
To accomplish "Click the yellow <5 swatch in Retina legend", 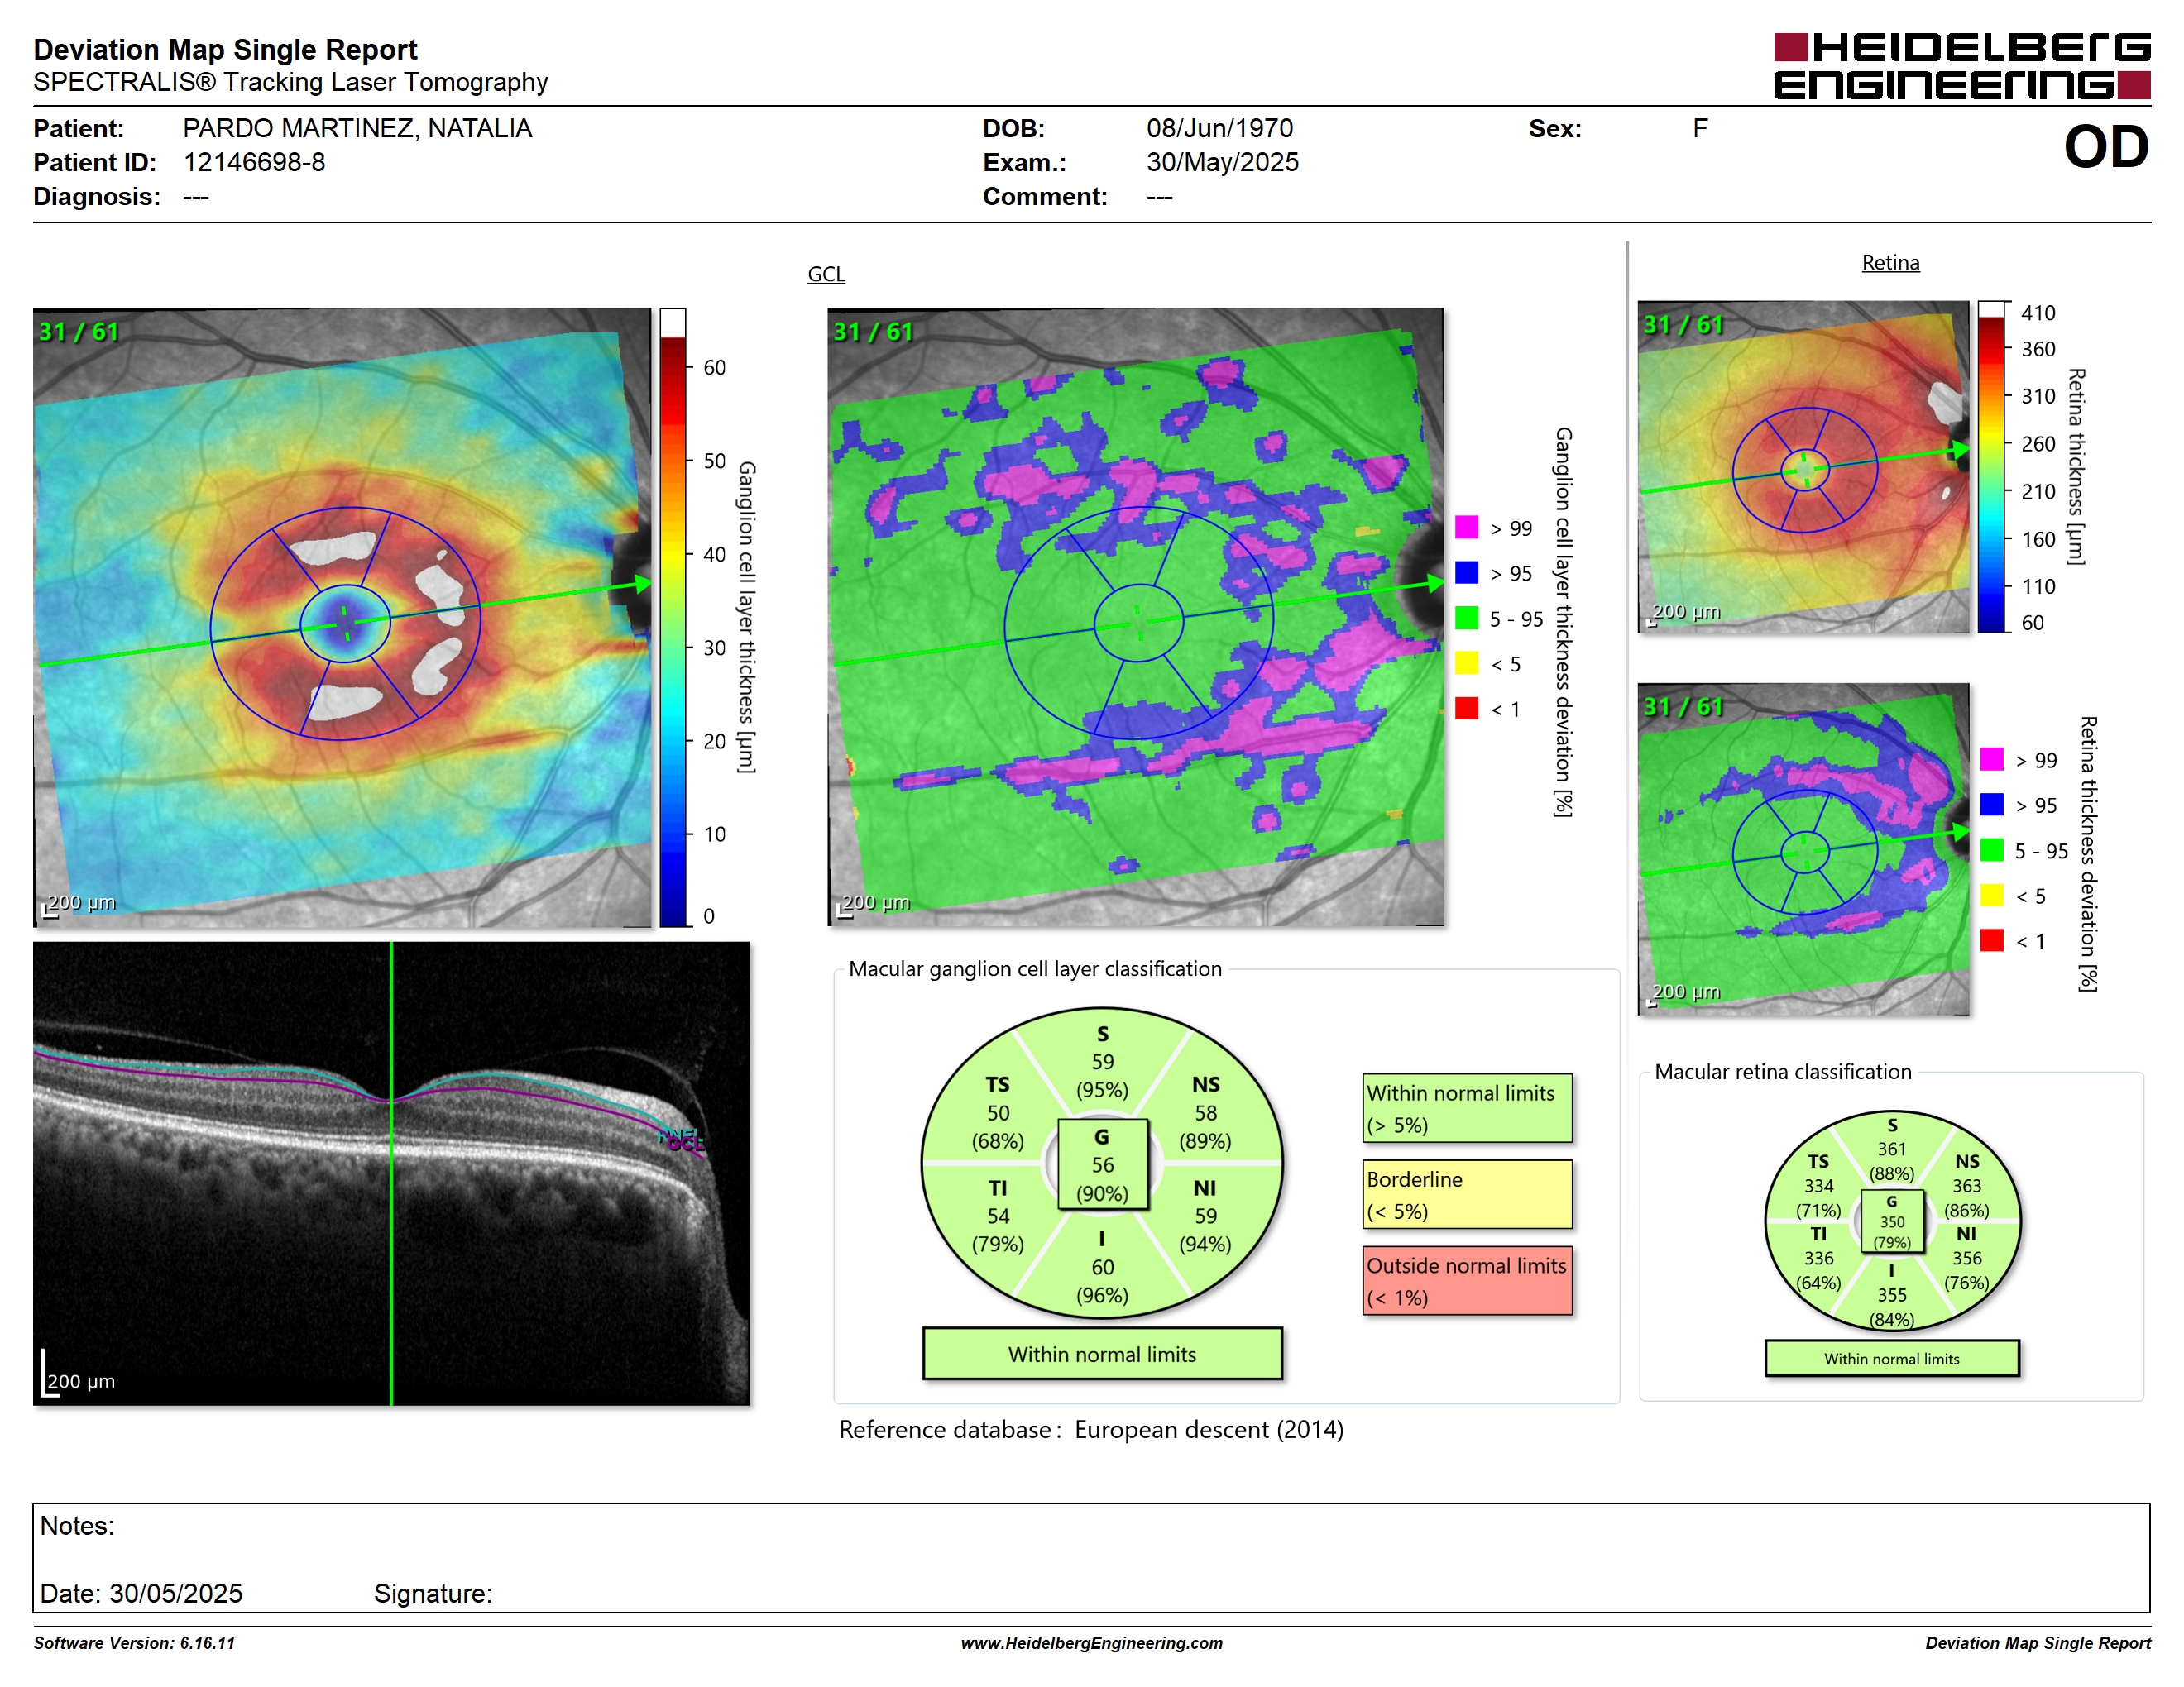I will 1991,896.
